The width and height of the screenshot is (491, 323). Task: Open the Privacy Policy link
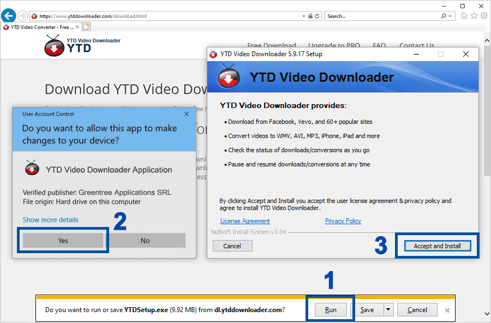tap(343, 221)
